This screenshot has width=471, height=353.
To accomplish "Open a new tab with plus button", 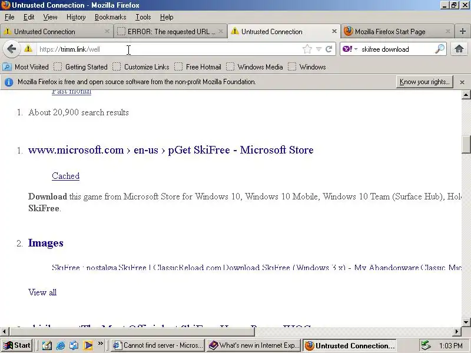I will (463, 31).
